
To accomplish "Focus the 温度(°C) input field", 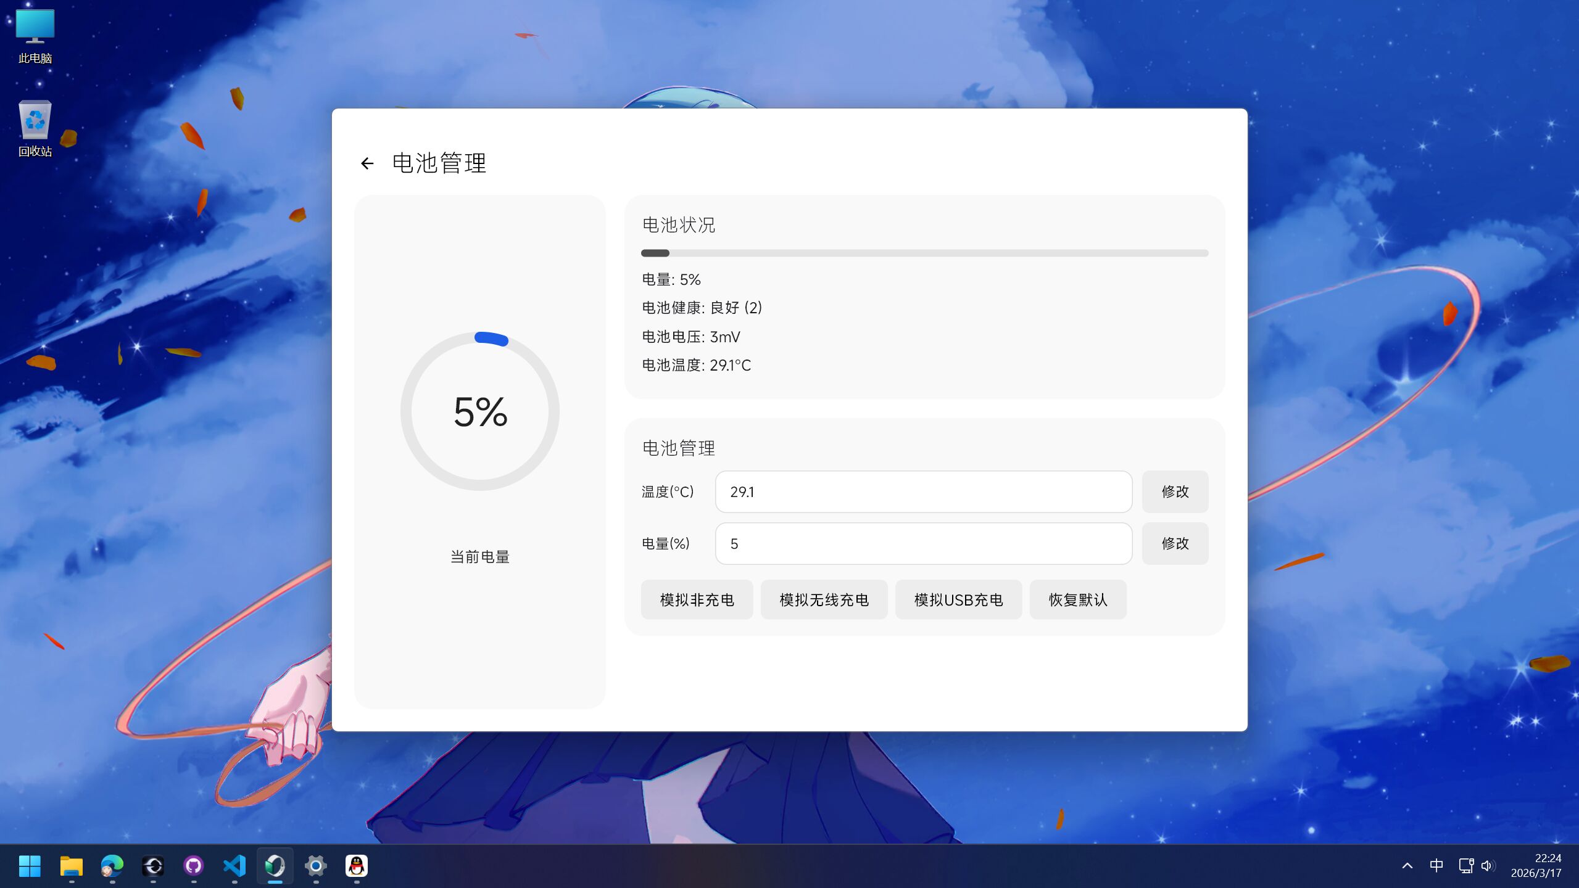I will 923,491.
